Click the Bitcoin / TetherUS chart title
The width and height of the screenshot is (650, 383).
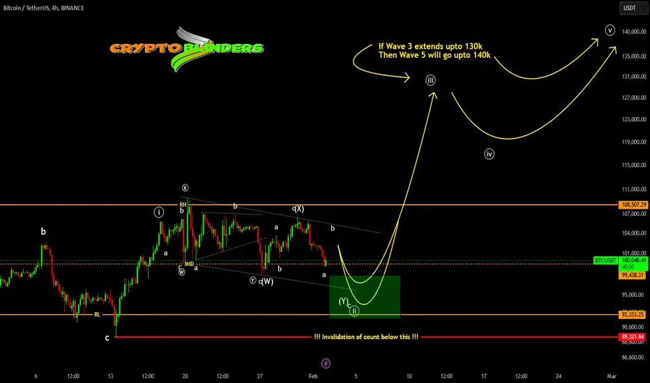pyautogui.click(x=43, y=8)
